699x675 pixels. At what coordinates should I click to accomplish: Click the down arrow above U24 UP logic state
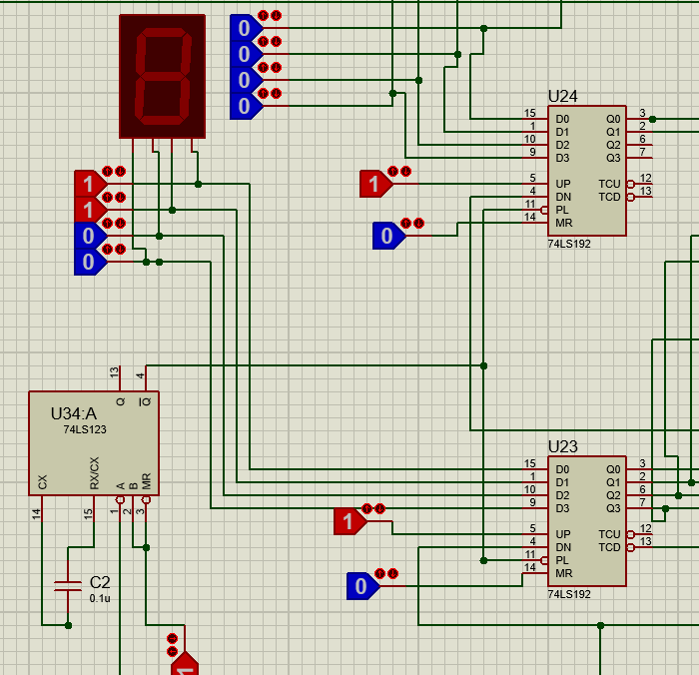point(405,171)
